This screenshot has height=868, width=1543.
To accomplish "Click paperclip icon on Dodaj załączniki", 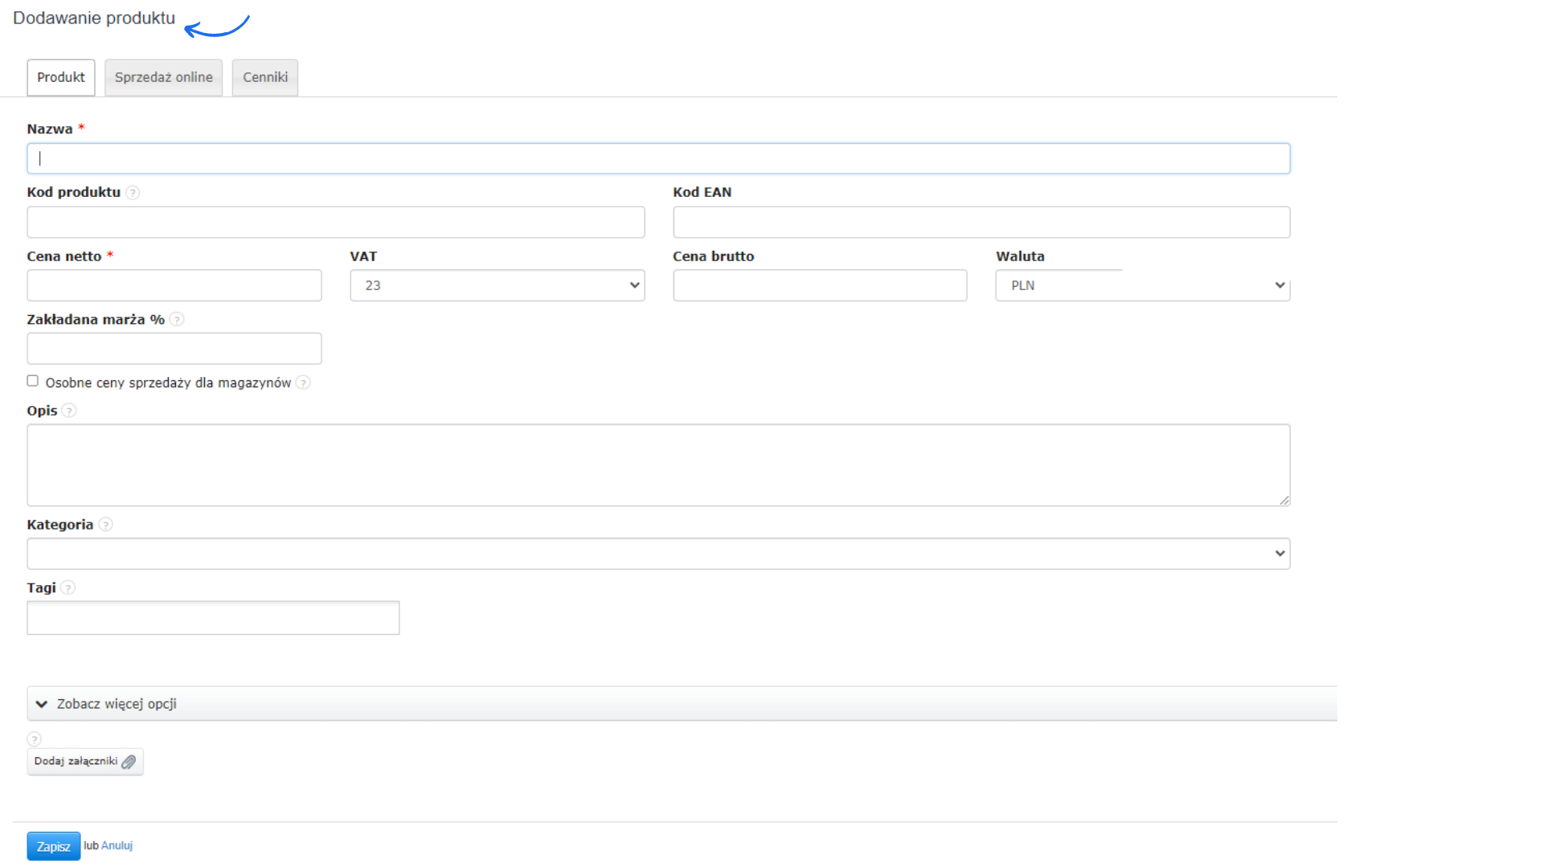I will [129, 762].
